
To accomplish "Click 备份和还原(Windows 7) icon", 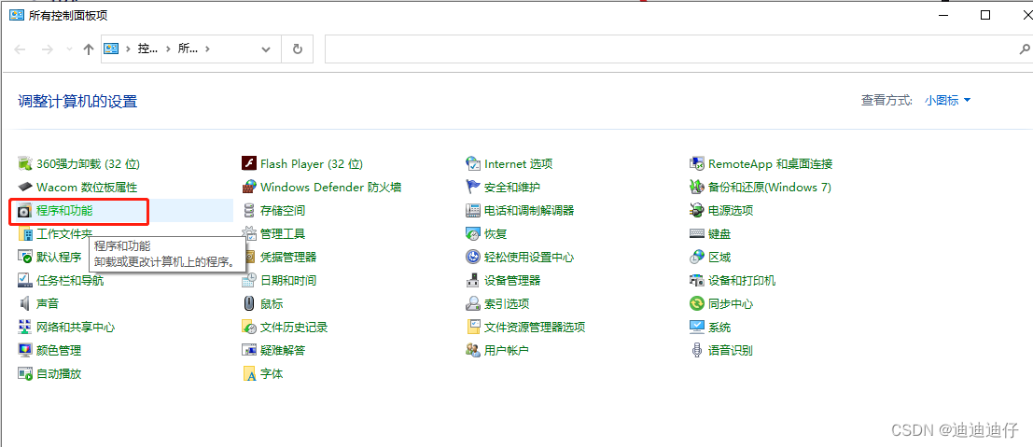I will tap(697, 188).
